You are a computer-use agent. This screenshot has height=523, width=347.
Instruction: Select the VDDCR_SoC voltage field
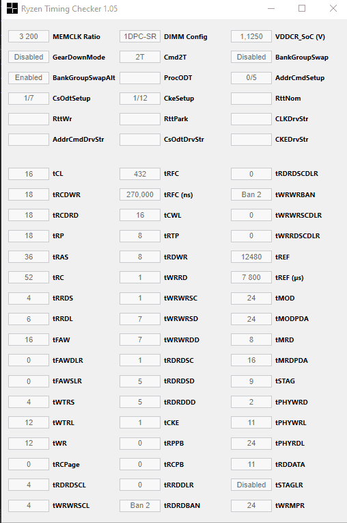[251, 36]
